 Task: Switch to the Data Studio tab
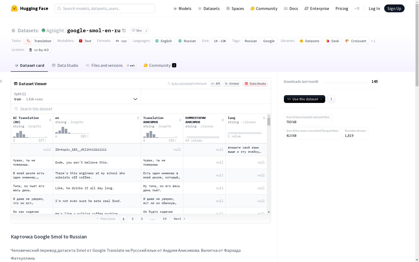click(x=65, y=65)
